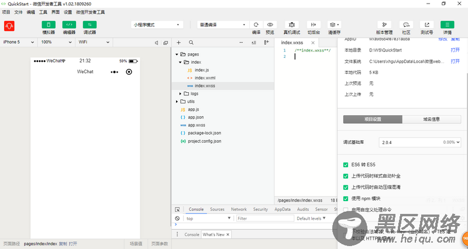Viewport: 468px width, 249px height.
Task: Select the 域名信息 tab
Action: pyautogui.click(x=432, y=119)
